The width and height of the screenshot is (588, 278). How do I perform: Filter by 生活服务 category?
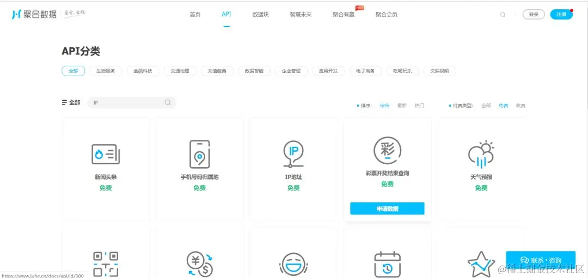(106, 71)
